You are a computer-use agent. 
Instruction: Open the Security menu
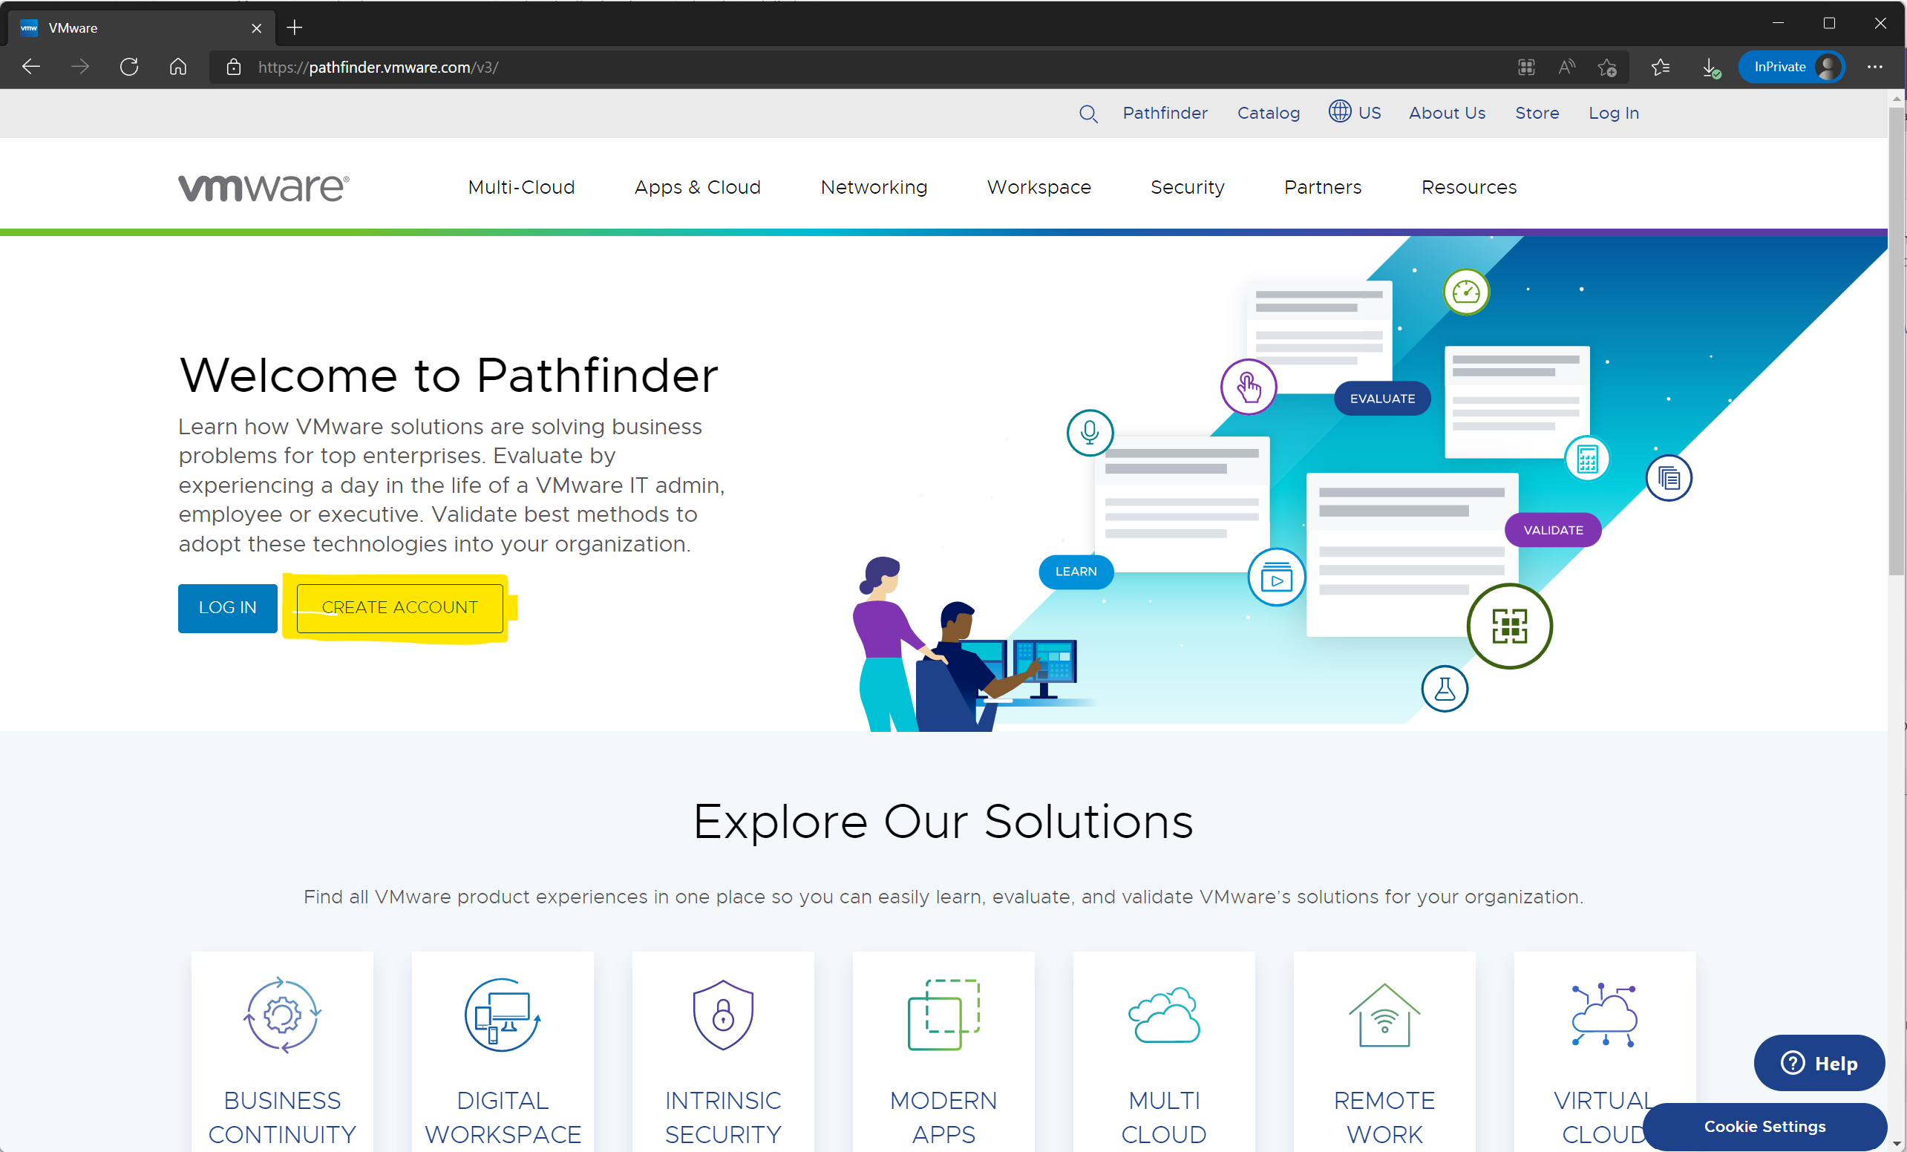(x=1187, y=187)
